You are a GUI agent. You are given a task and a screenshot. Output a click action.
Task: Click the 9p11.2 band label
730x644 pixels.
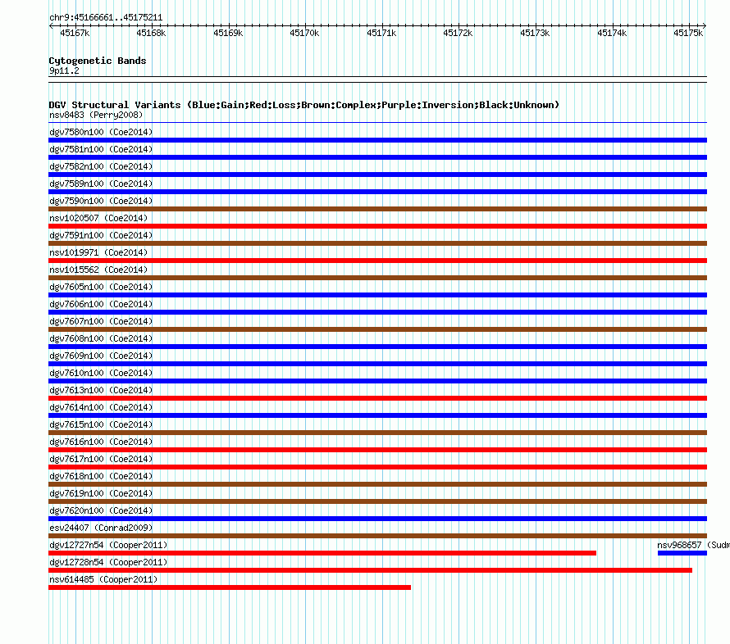64,70
